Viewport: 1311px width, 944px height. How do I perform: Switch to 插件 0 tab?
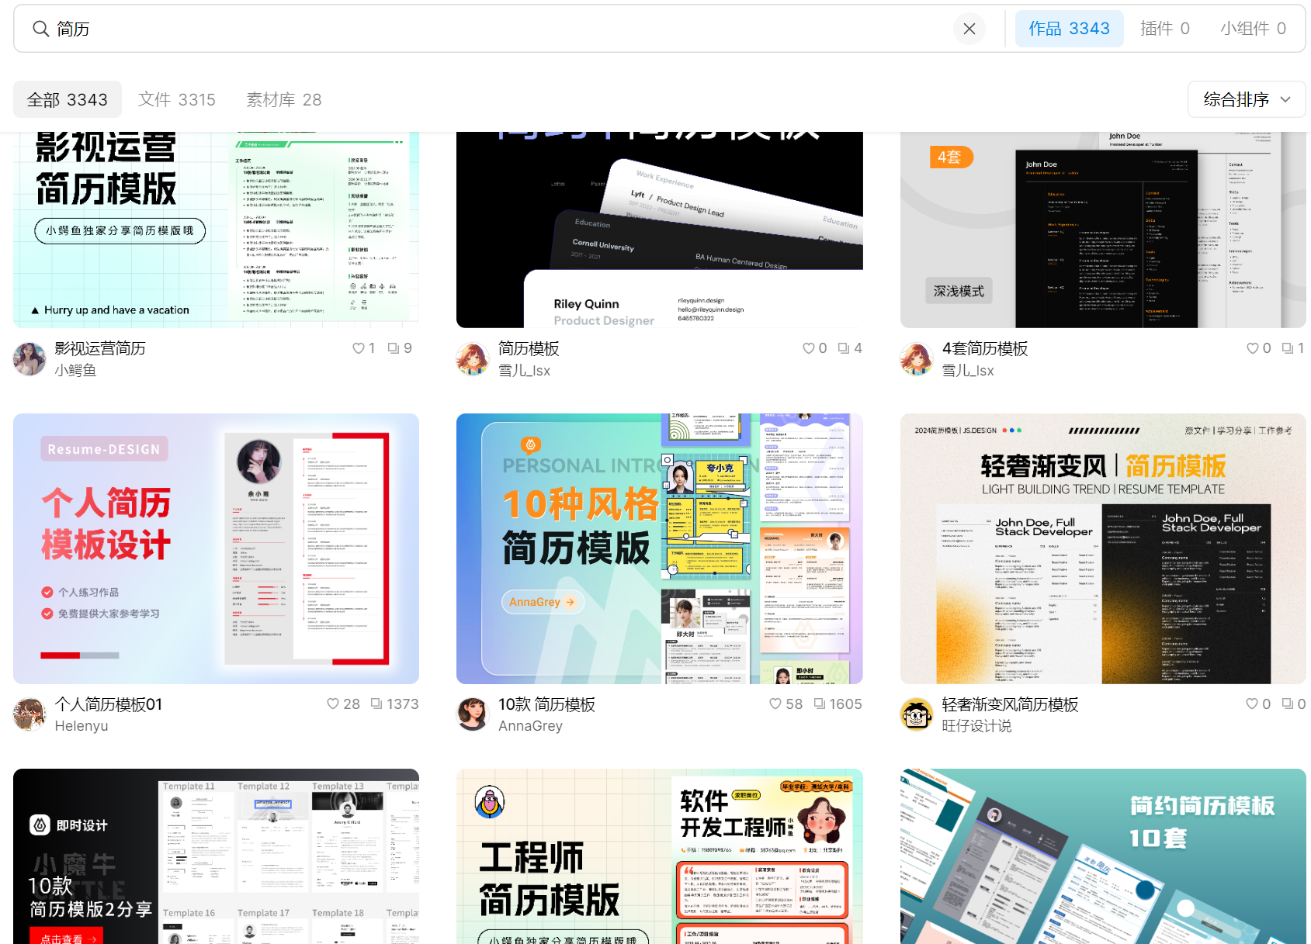point(1164,29)
